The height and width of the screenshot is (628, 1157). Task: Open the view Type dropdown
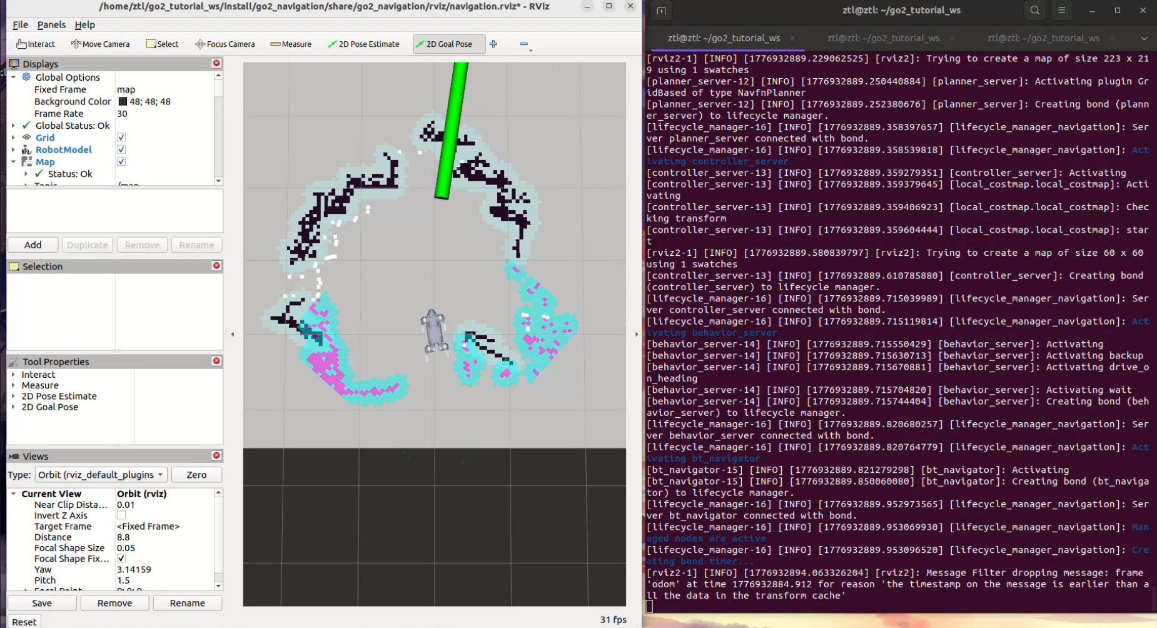(101, 475)
